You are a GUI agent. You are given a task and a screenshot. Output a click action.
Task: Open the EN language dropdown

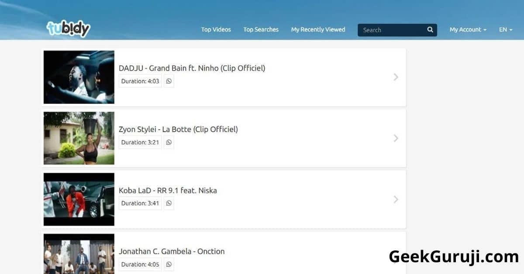(506, 30)
